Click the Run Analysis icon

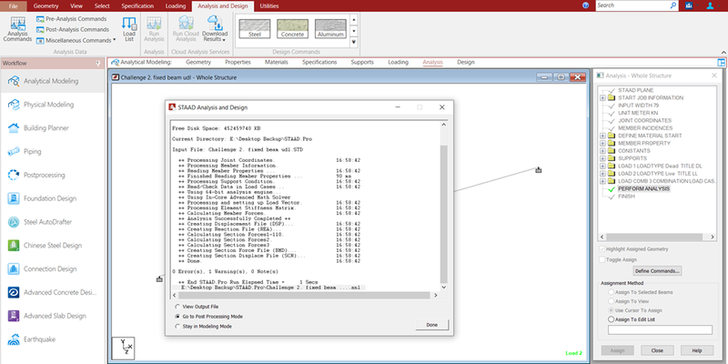click(154, 29)
